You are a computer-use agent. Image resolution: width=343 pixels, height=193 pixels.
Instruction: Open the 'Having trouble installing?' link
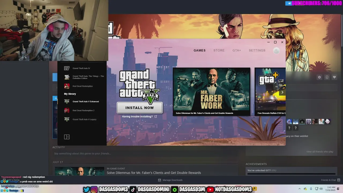139,117
